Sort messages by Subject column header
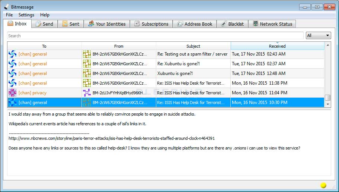Viewport: 339px width, 192px height. pyautogui.click(x=193, y=46)
